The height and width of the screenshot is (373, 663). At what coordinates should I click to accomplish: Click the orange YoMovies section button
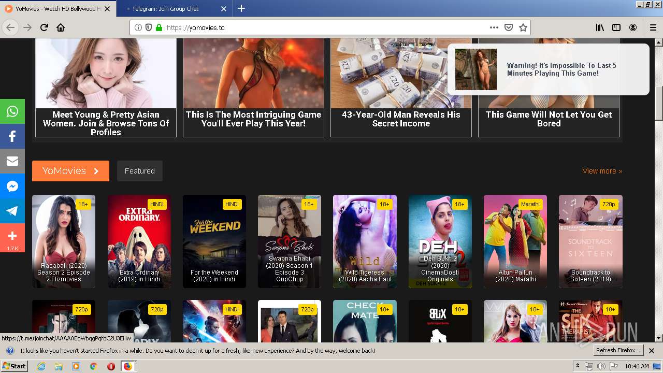pos(70,171)
